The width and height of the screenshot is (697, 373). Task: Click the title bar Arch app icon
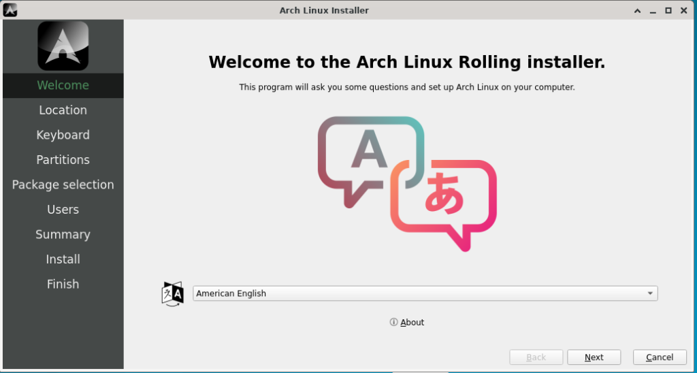pyautogui.click(x=10, y=10)
